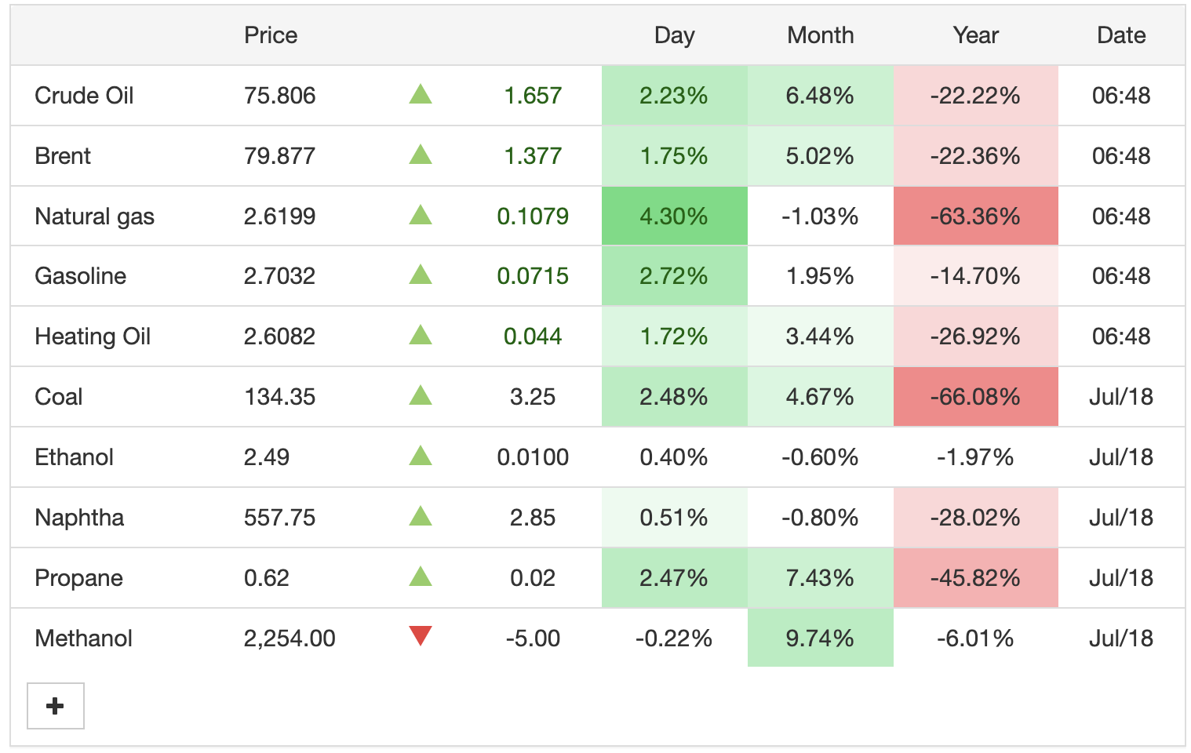Open the Ethanol commodity link
1191x753 pixels.
click(x=75, y=457)
